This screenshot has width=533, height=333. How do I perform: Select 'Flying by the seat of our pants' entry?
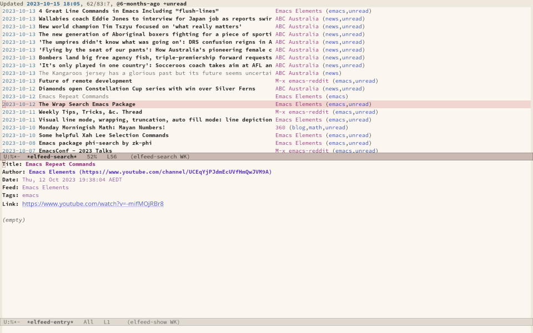pos(155,50)
